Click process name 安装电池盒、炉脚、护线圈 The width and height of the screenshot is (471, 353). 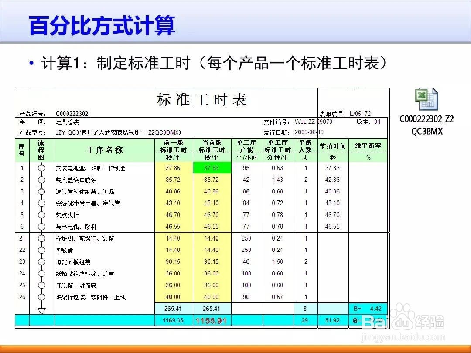pyautogui.click(x=91, y=168)
